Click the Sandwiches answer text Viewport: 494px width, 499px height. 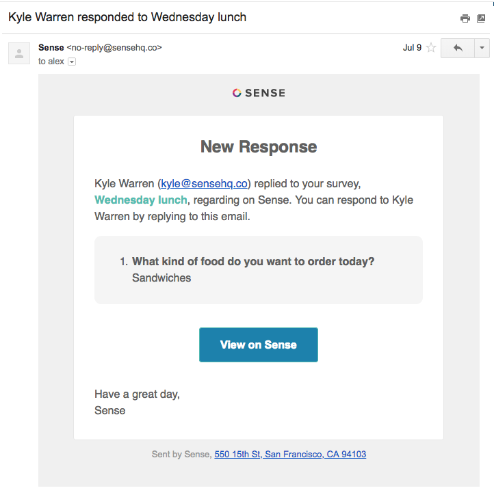coord(161,278)
